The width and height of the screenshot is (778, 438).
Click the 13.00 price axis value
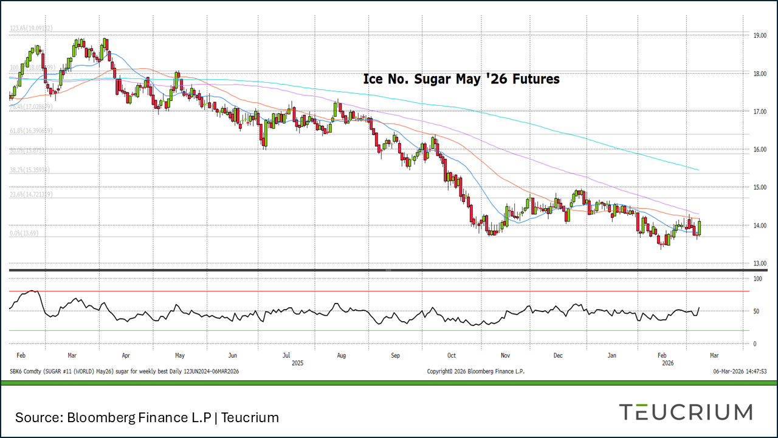759,263
